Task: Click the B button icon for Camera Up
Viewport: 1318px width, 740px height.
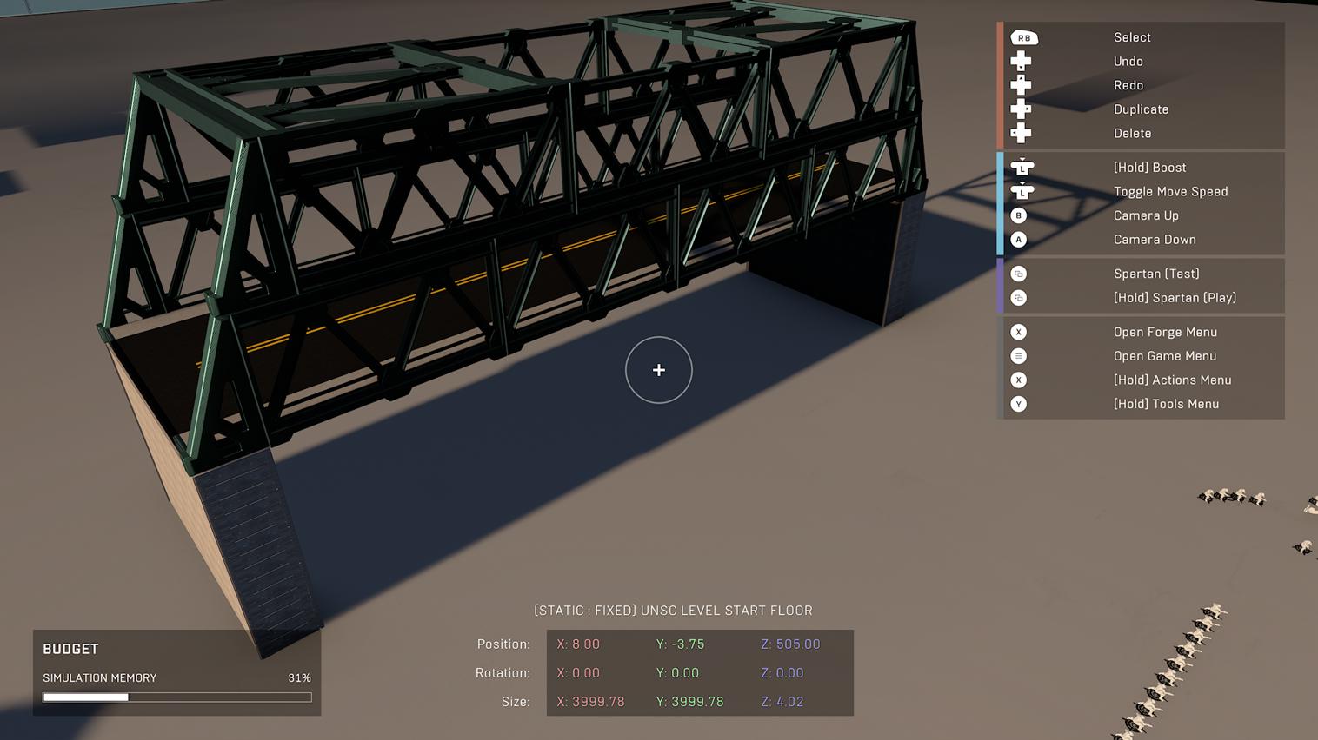Action: (1019, 215)
